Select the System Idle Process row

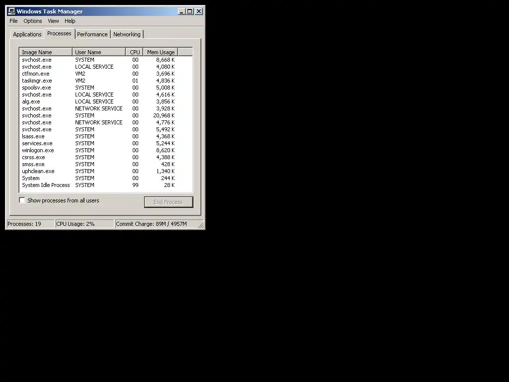(106, 185)
